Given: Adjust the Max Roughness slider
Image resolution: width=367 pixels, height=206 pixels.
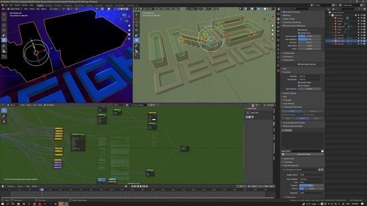Looking at the screenshot, I should point(310,39).
